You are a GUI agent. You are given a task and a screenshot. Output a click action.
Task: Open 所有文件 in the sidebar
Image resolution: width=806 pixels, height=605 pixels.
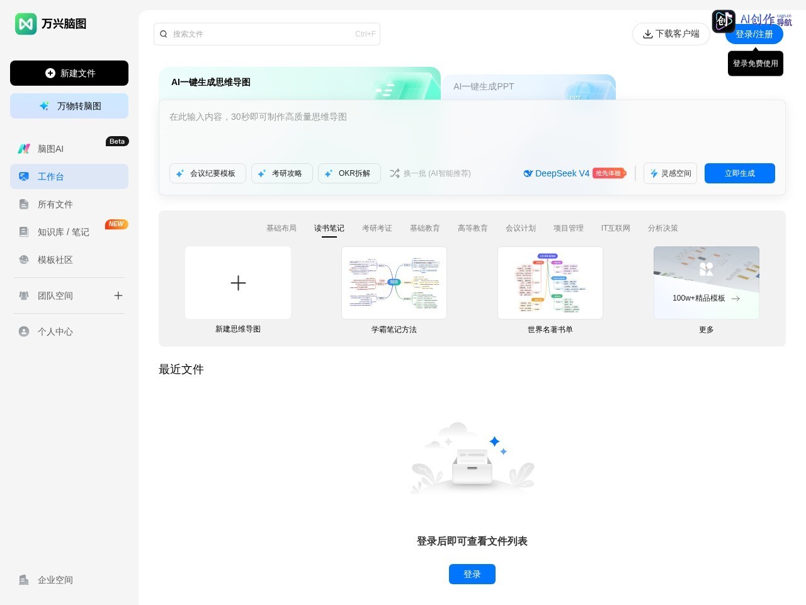(69, 204)
